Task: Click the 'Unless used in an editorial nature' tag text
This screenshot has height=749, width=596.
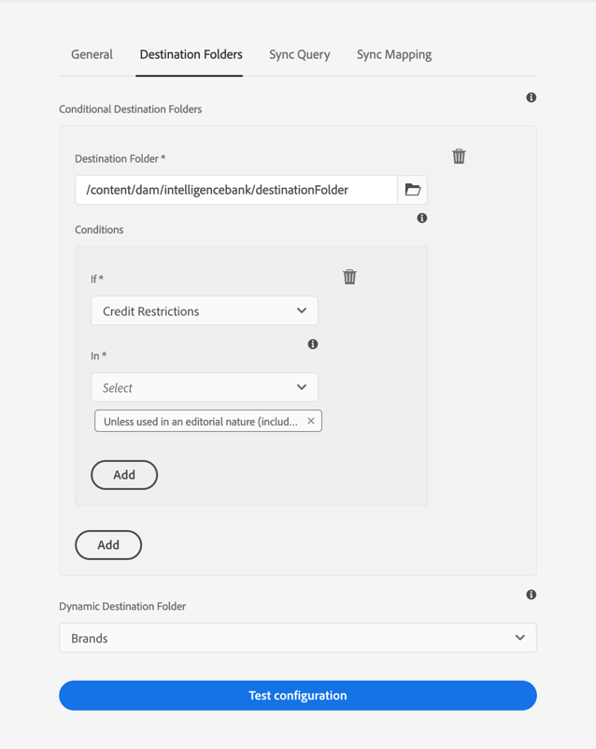Action: (200, 422)
